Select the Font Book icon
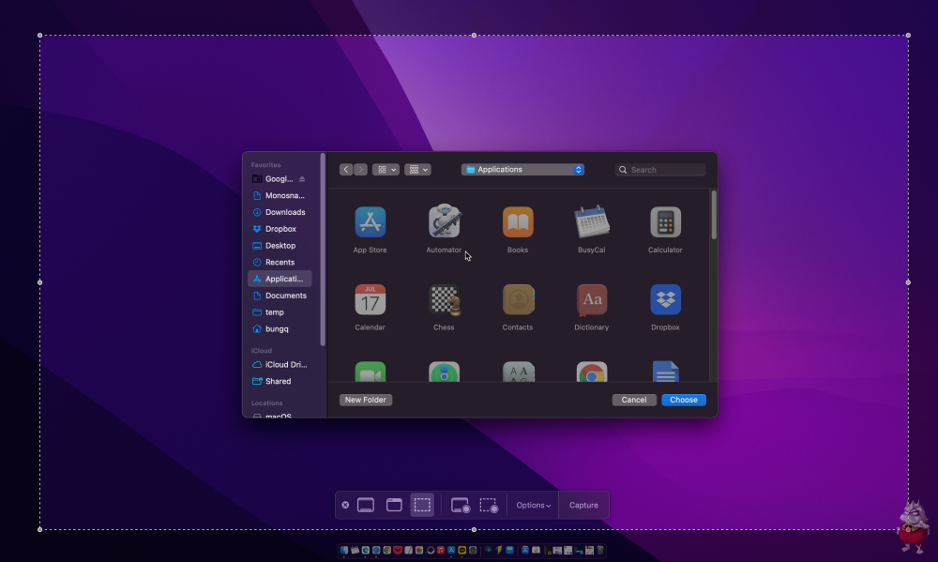 point(518,372)
